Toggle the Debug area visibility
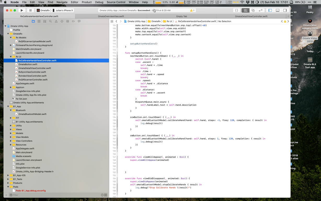Screen dimensions: 321x201 click(x=278, y=10)
